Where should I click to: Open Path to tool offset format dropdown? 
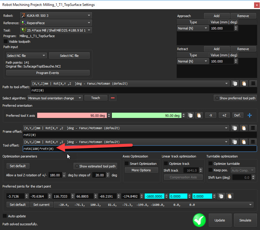pos(130,83)
